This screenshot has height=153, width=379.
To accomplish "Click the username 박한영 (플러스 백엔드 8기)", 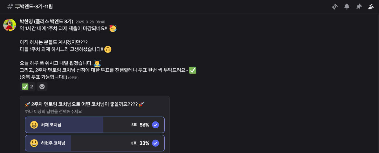I will (46, 21).
